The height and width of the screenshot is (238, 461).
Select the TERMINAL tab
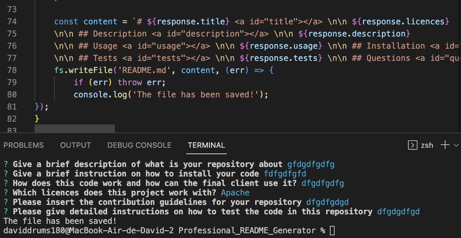click(206, 145)
